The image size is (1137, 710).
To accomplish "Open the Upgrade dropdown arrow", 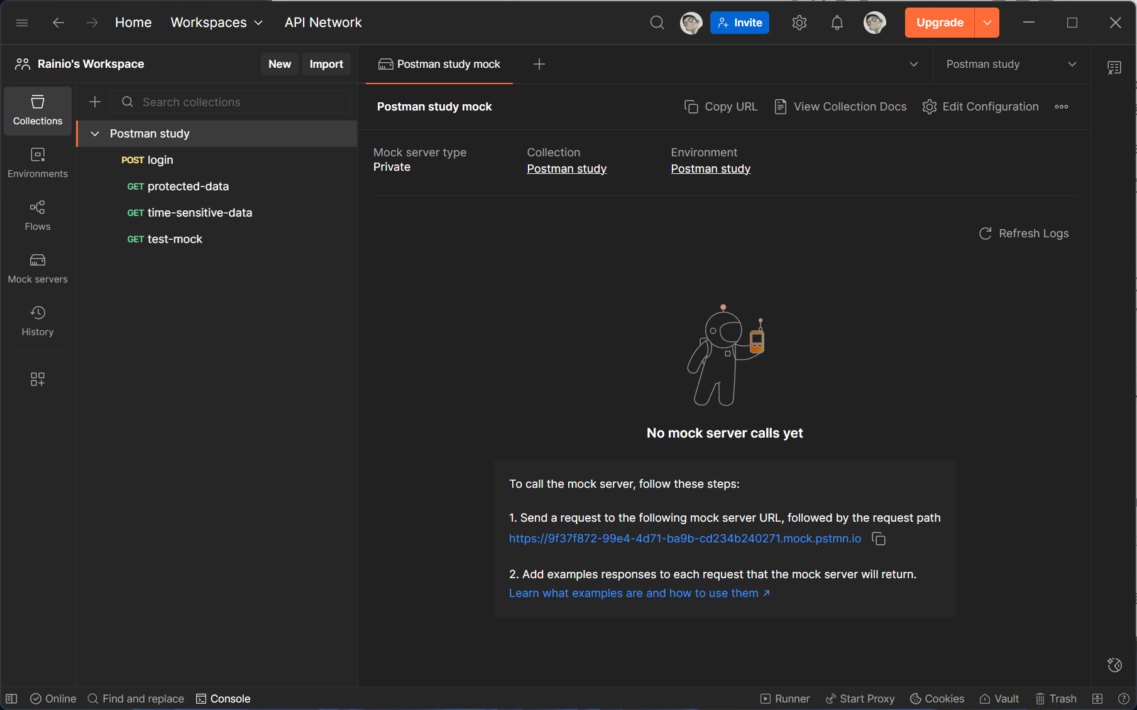I will (x=987, y=23).
